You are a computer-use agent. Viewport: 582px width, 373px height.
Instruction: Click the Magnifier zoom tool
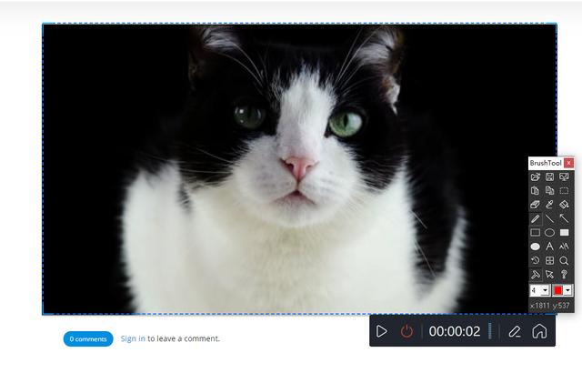click(x=565, y=260)
